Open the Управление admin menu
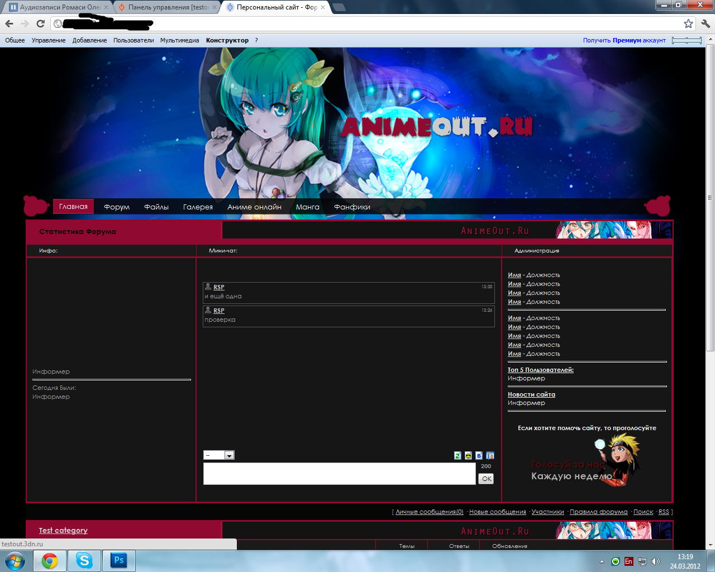Screen dimensions: 715x572 [x=49, y=40]
